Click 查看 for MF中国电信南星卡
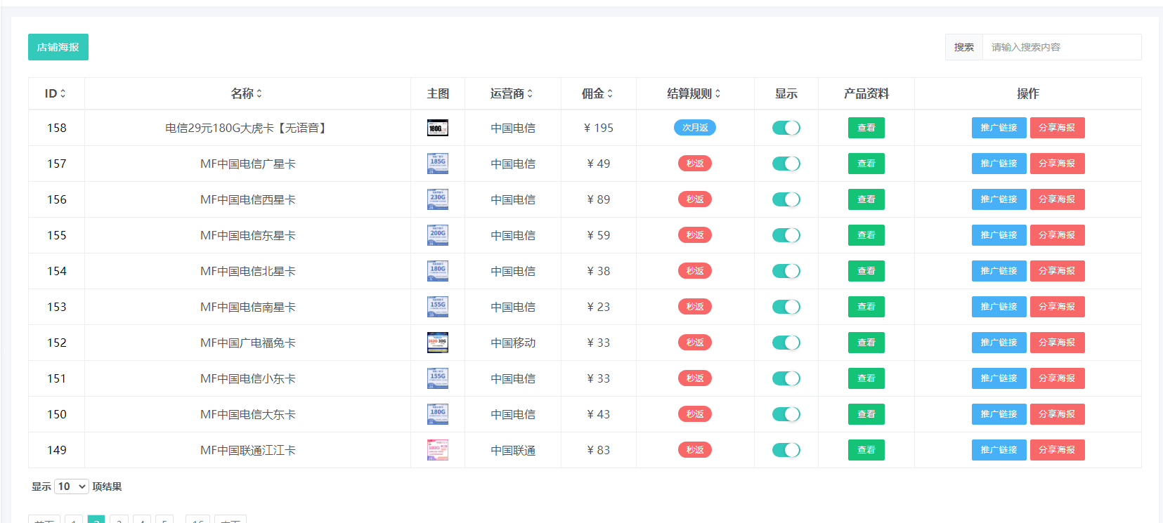1163x523 pixels. click(866, 307)
